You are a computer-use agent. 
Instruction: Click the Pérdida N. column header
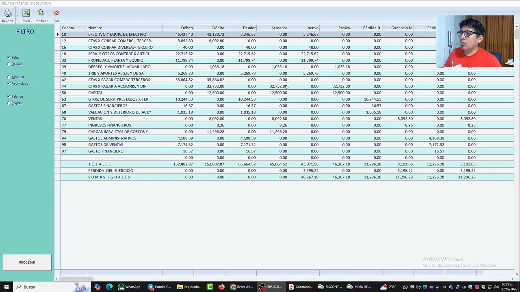(366, 28)
